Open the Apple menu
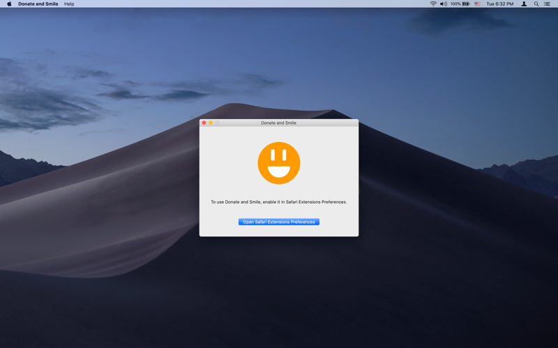558x348 pixels. [9, 4]
